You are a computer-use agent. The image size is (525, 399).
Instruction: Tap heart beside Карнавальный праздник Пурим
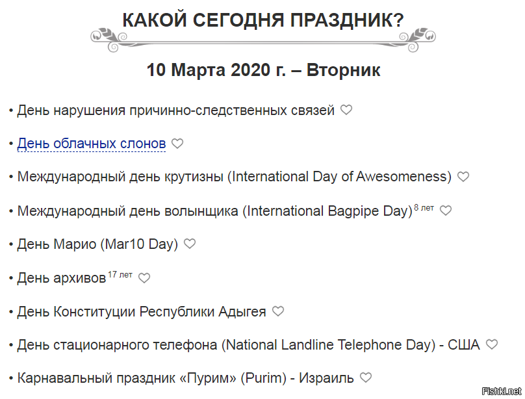[x=366, y=378]
